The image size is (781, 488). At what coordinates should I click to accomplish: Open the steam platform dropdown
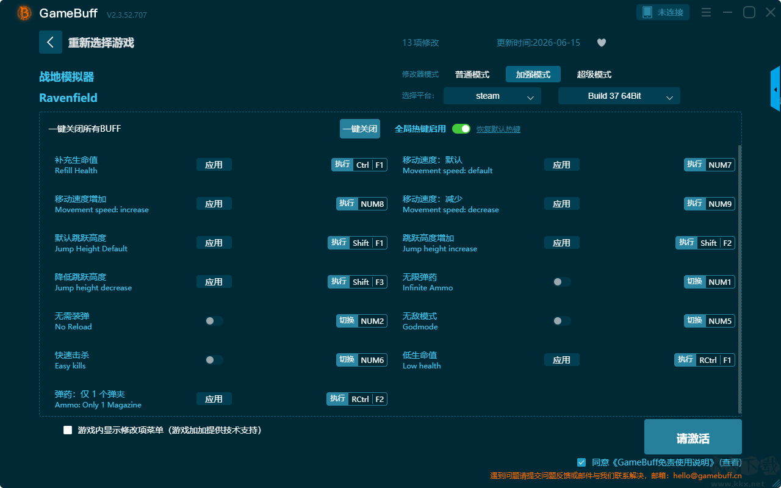point(492,96)
